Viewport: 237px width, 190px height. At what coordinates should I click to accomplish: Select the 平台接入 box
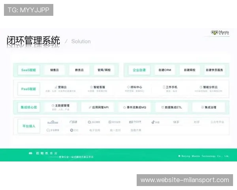pos(29,126)
